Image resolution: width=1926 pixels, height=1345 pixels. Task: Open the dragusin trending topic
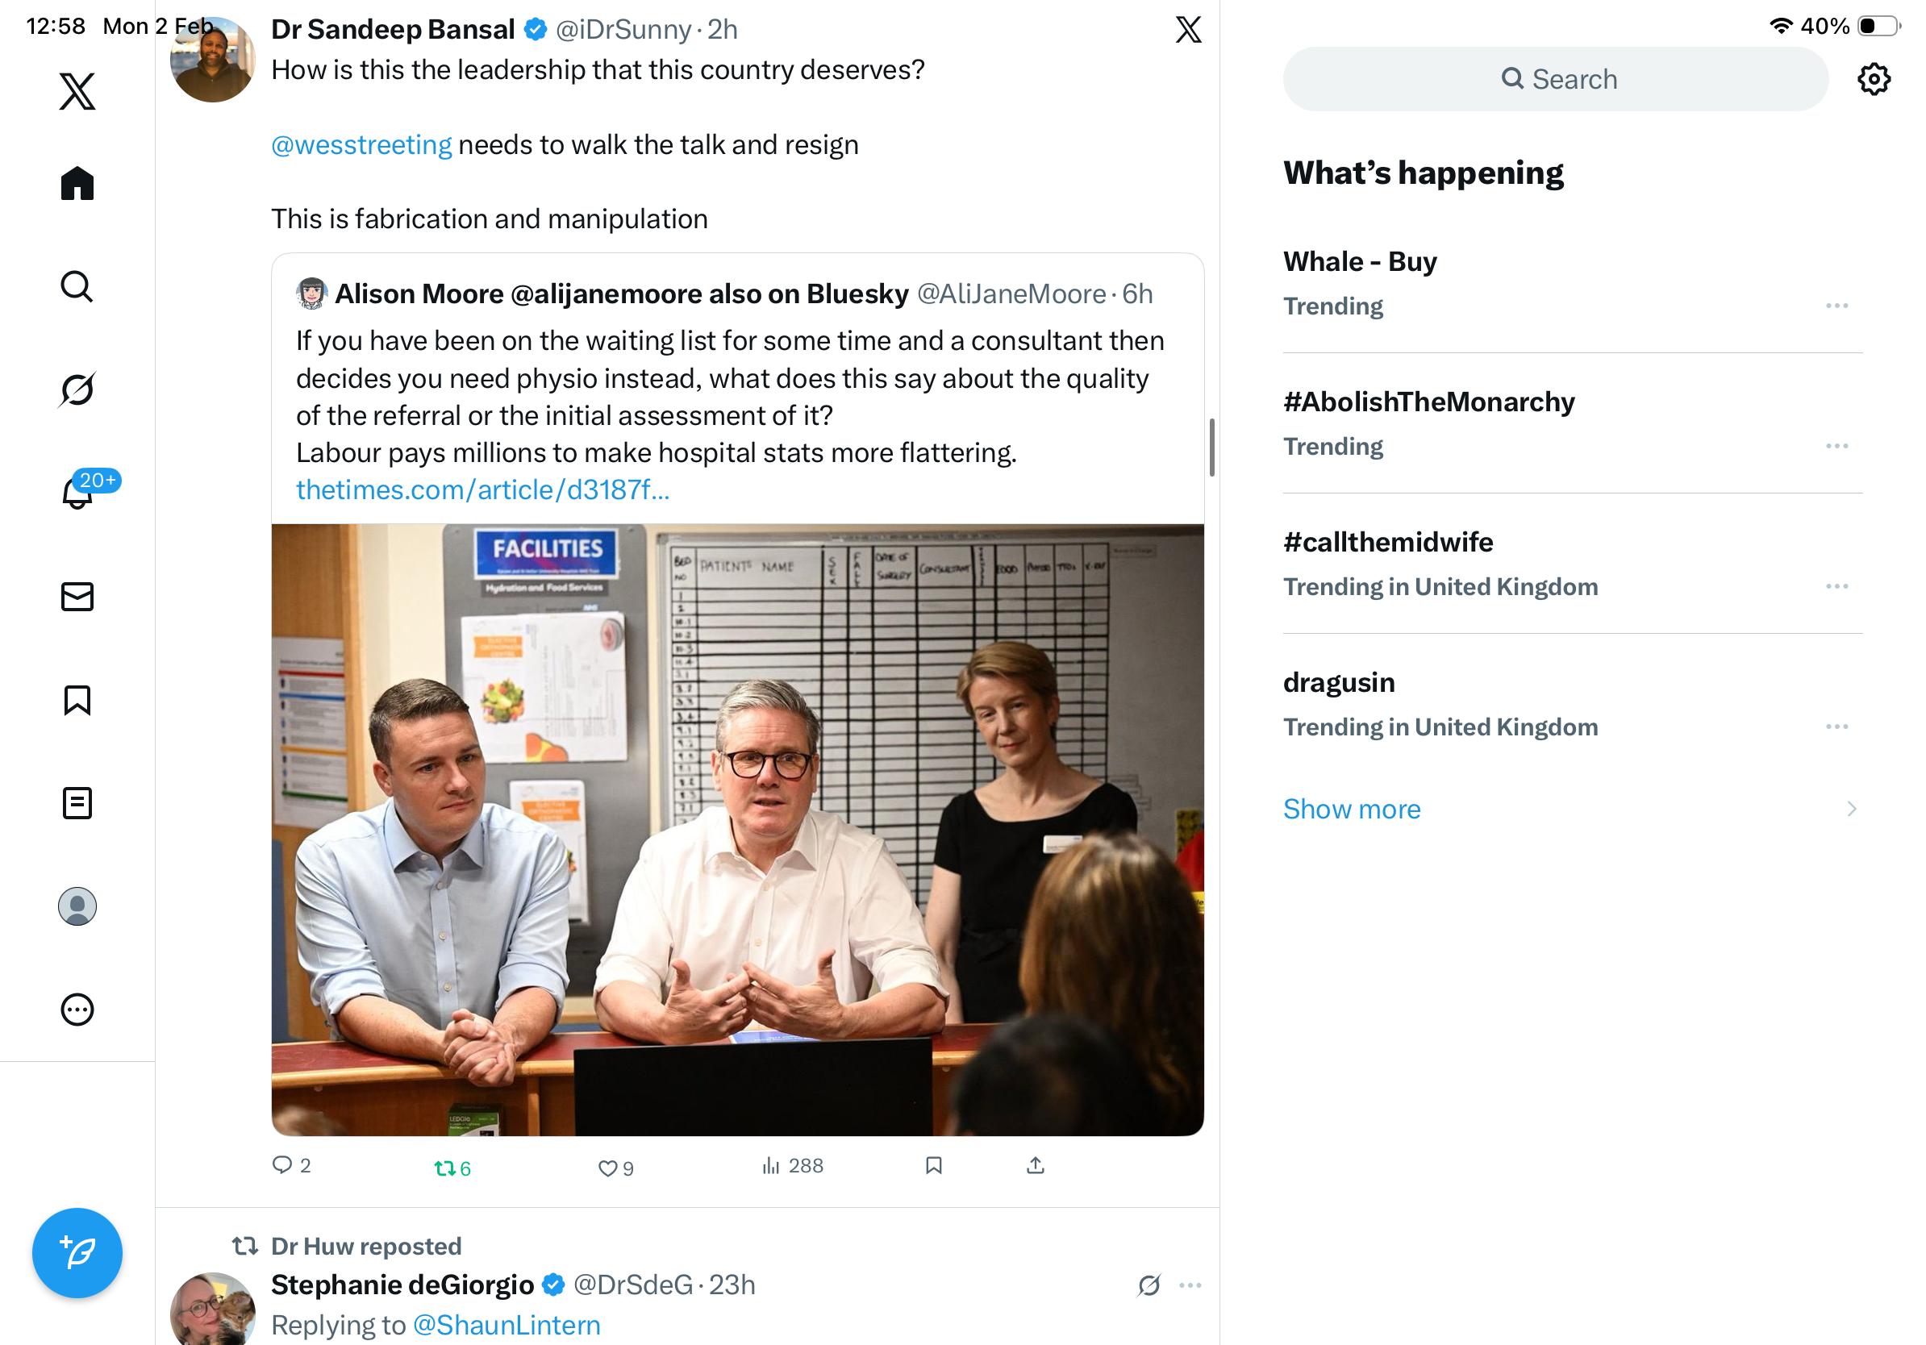[1339, 682]
